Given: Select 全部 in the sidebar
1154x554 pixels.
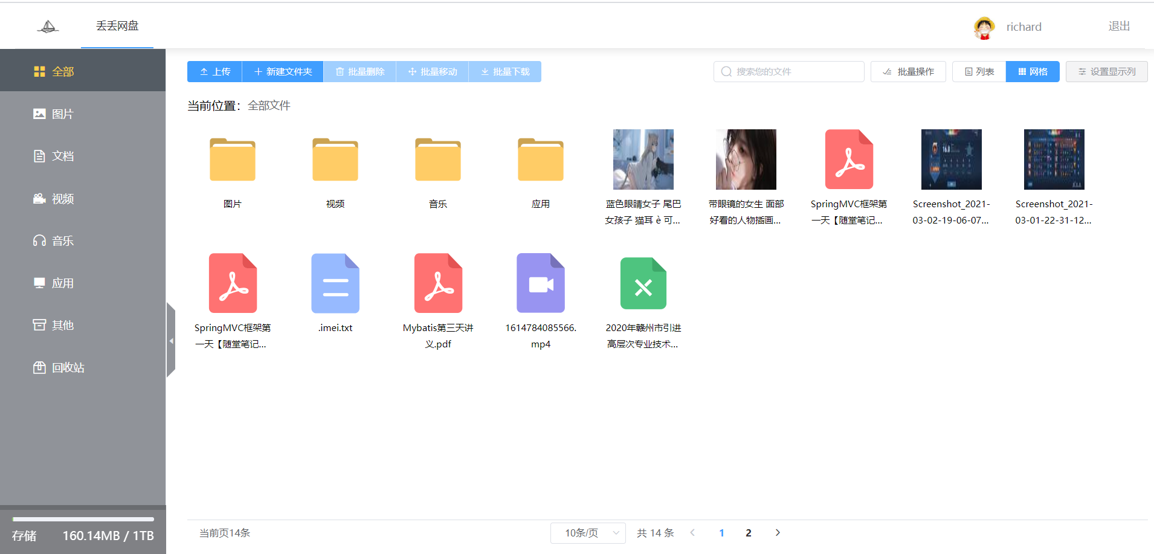Looking at the screenshot, I should point(83,71).
